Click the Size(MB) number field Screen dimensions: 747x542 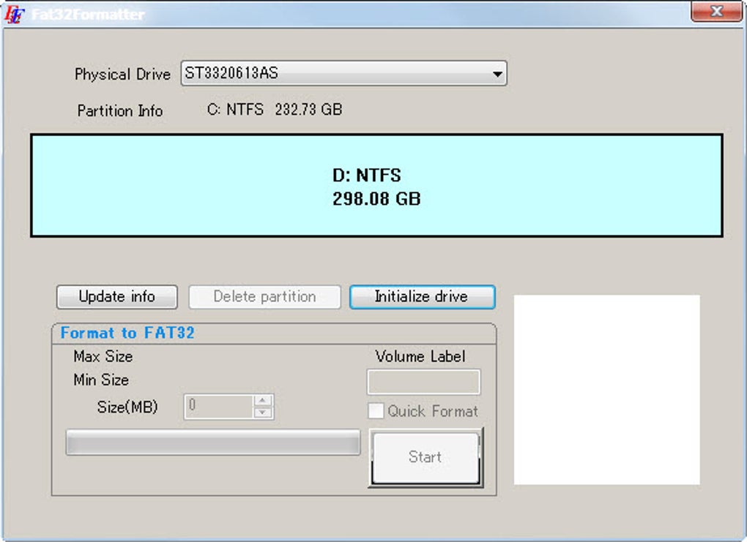(219, 407)
